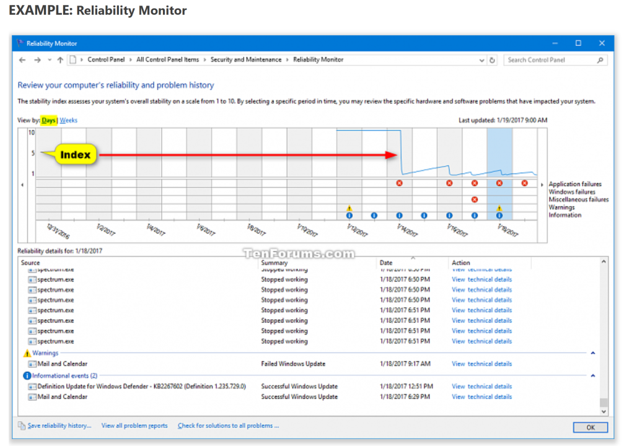The height and width of the screenshot is (446, 624).
Task: Open Save reliability history link
Action: pos(59,426)
